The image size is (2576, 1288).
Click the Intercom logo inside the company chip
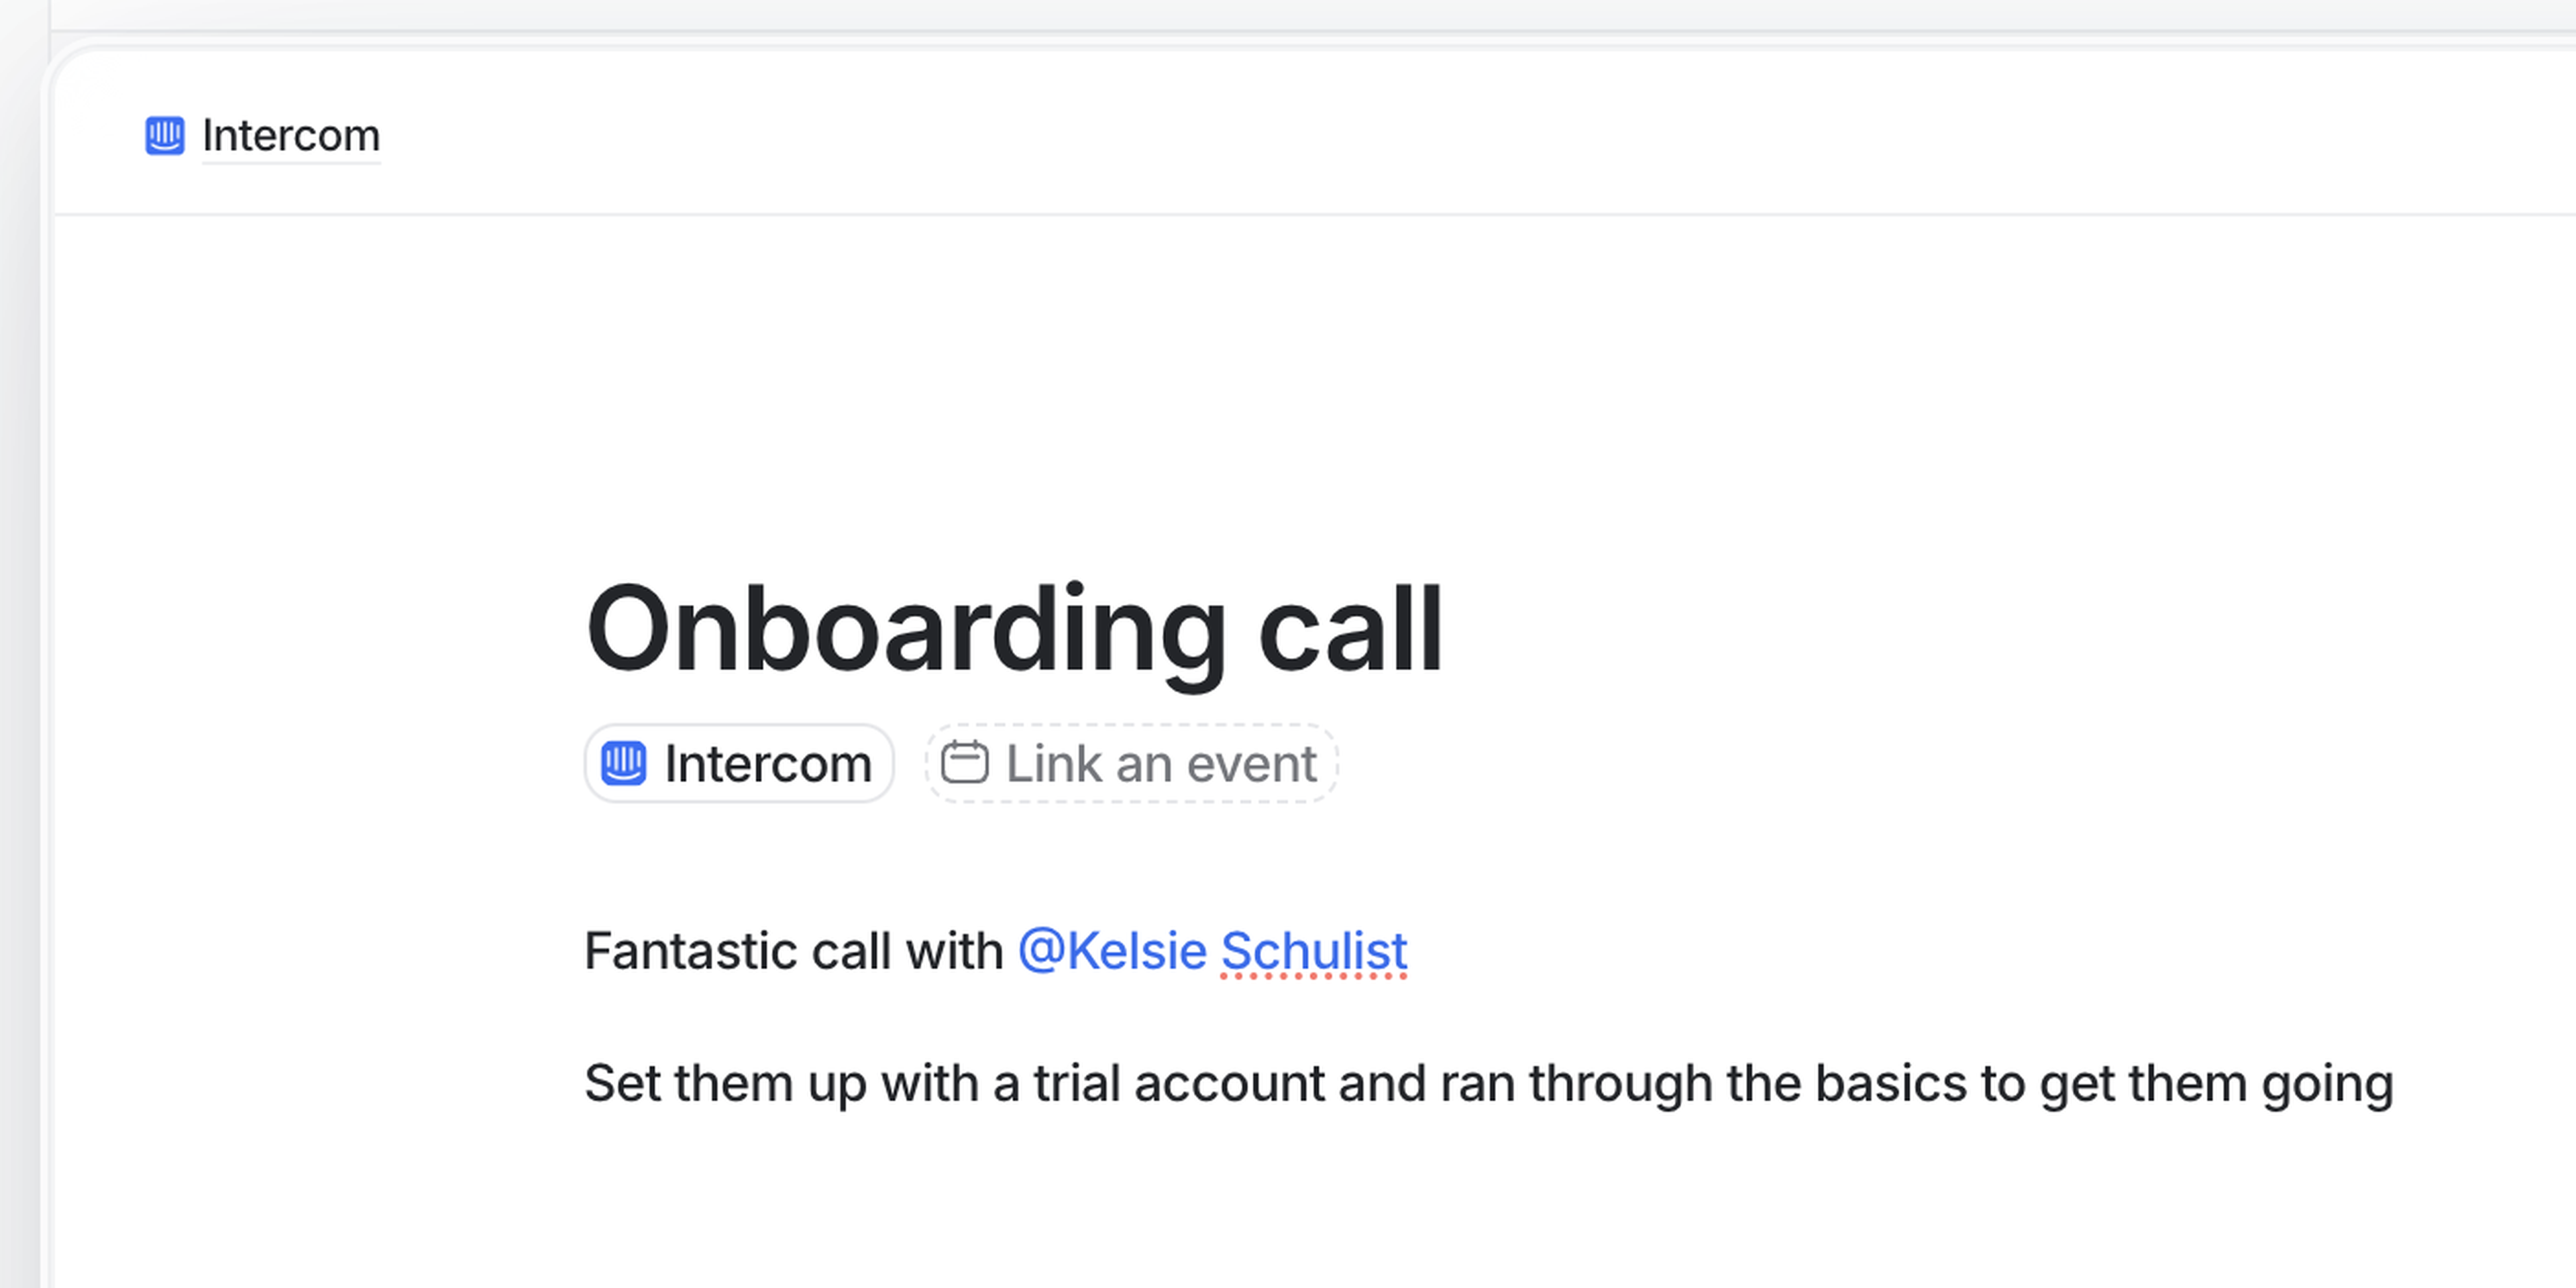(x=623, y=764)
